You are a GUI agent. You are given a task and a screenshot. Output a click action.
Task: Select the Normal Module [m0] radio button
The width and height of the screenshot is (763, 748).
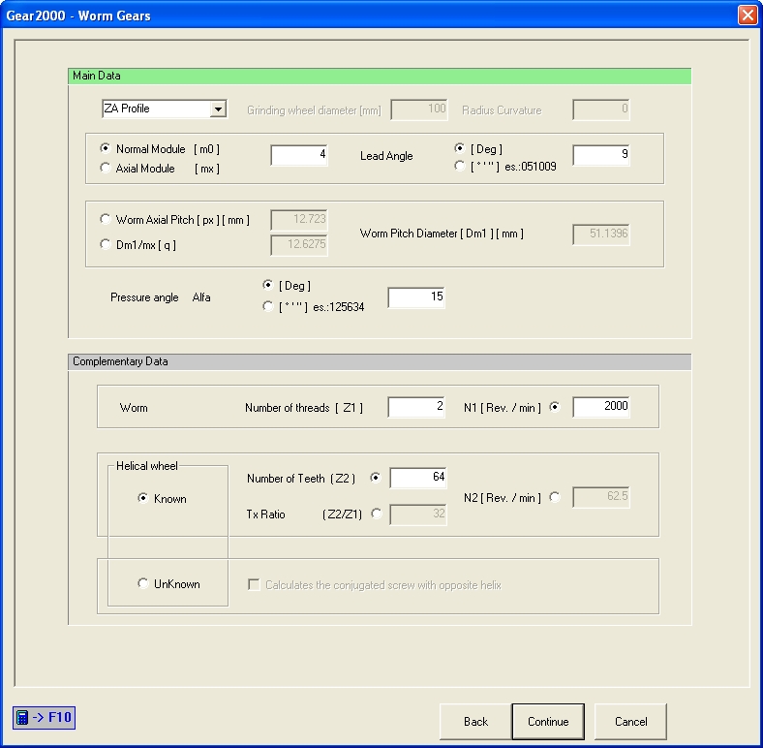pyautogui.click(x=106, y=148)
